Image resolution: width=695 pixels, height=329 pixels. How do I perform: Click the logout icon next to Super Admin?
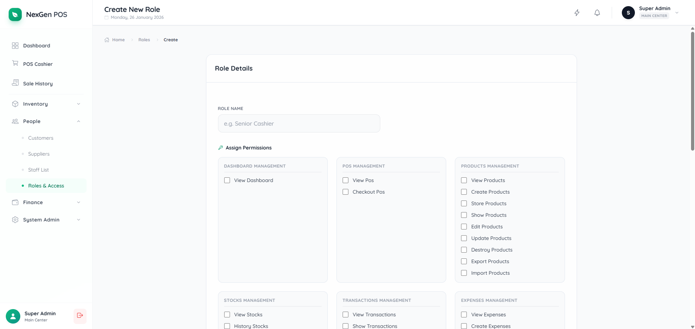coord(80,316)
